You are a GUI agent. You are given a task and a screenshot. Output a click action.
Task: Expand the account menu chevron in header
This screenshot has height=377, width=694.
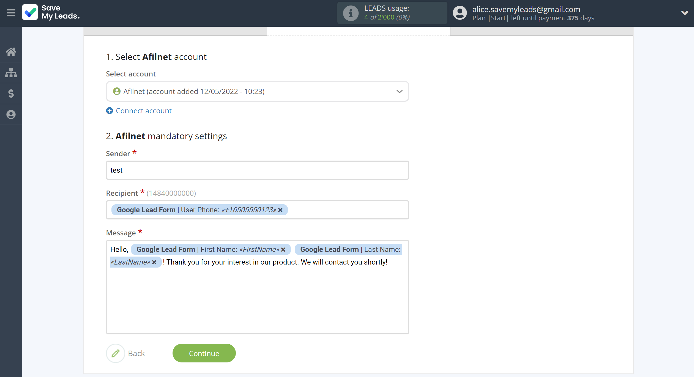685,13
